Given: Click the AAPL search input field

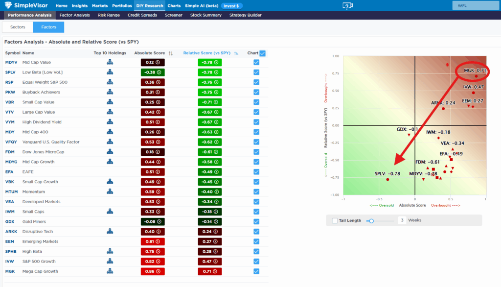Looking at the screenshot, I should 474,5.
